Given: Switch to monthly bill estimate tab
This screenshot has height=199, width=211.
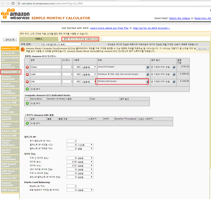Looking at the screenshot, I should click(80, 39).
